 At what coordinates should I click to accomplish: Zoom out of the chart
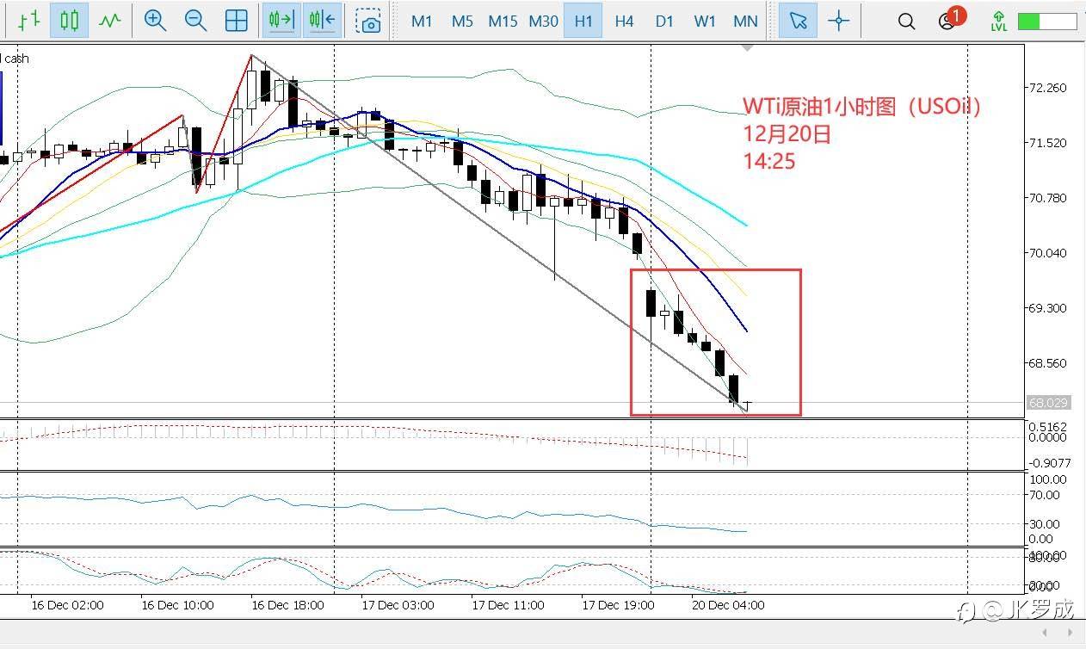click(x=195, y=21)
